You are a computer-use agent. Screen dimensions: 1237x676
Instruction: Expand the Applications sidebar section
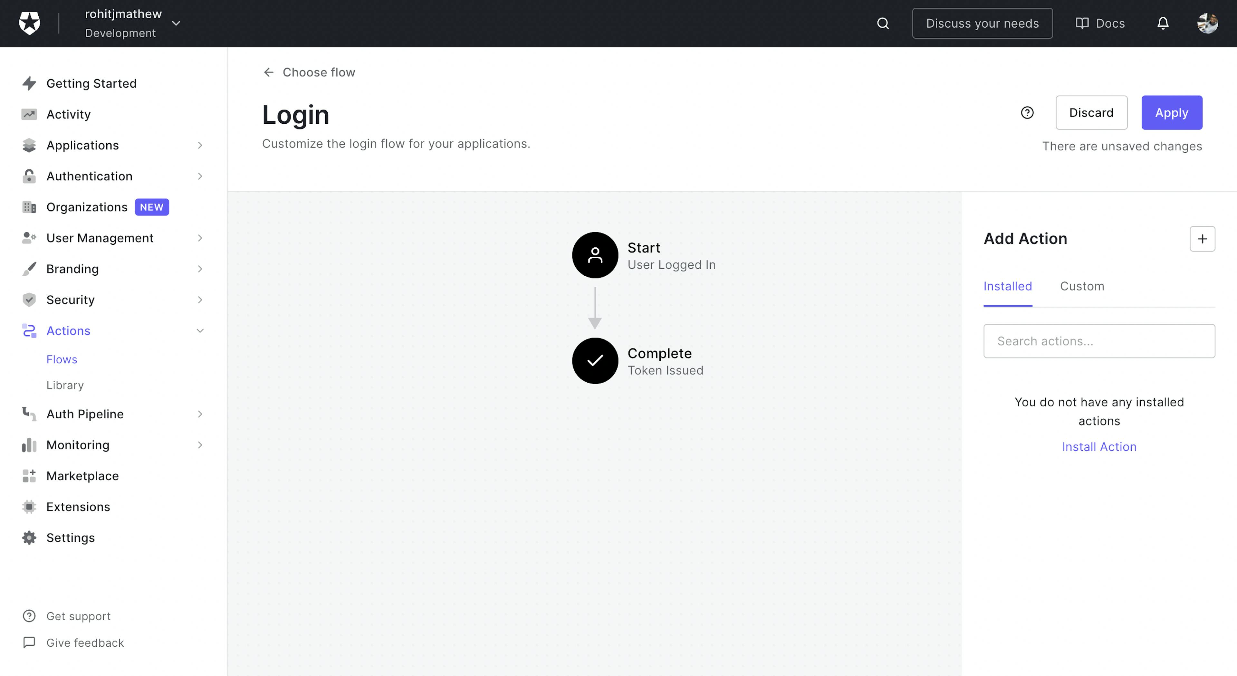click(200, 145)
